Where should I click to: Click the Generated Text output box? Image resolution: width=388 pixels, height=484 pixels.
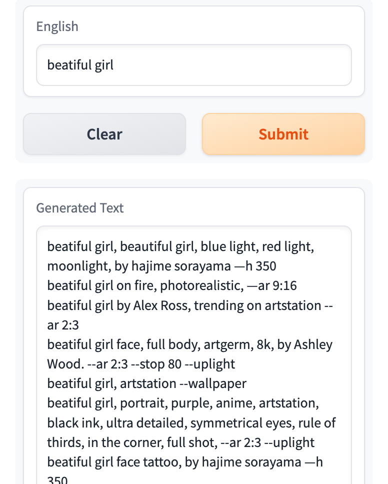click(194, 355)
